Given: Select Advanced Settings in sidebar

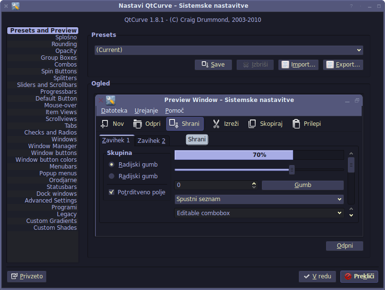Looking at the screenshot, I should (43, 201).
